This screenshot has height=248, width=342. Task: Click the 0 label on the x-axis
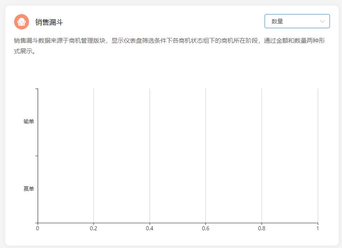click(x=38, y=229)
